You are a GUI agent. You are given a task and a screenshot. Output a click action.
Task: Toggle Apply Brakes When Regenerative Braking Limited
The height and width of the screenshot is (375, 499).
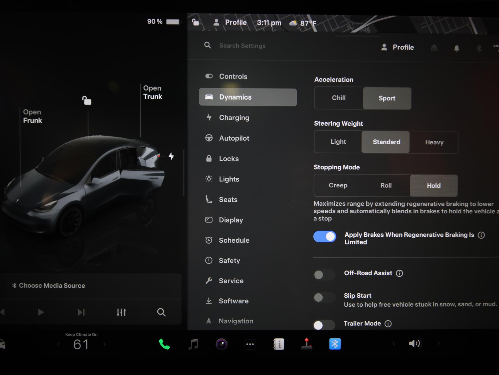325,237
